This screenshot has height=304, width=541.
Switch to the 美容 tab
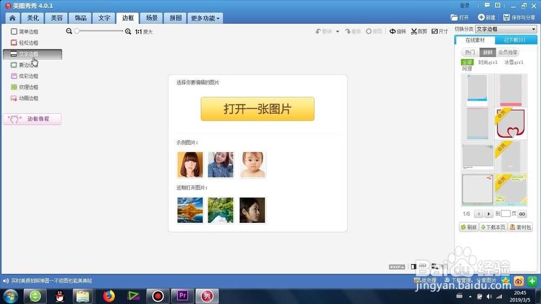coord(57,18)
